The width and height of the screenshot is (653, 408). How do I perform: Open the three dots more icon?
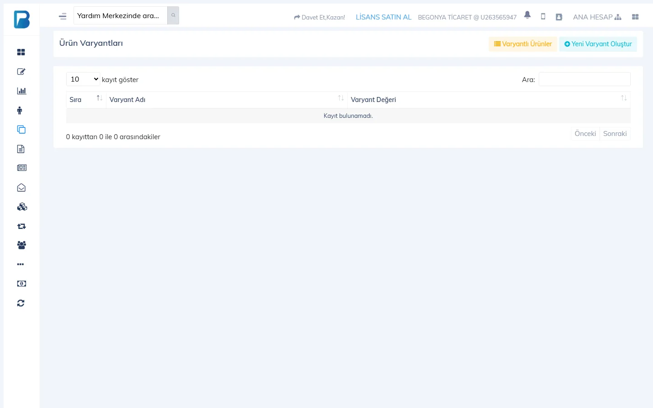[x=20, y=264]
